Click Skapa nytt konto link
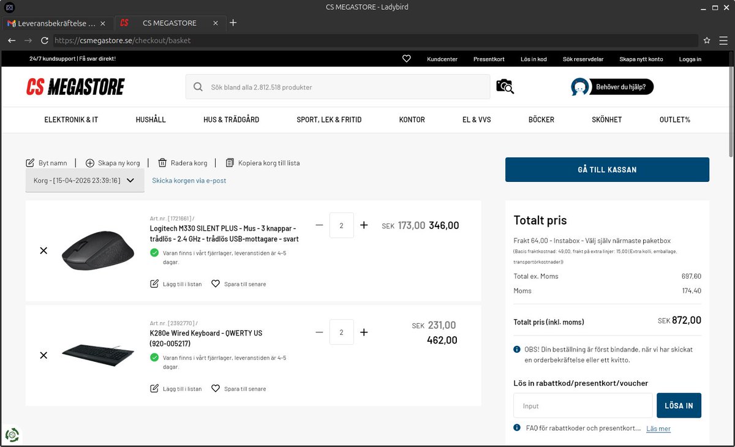735x447 pixels. click(x=641, y=59)
